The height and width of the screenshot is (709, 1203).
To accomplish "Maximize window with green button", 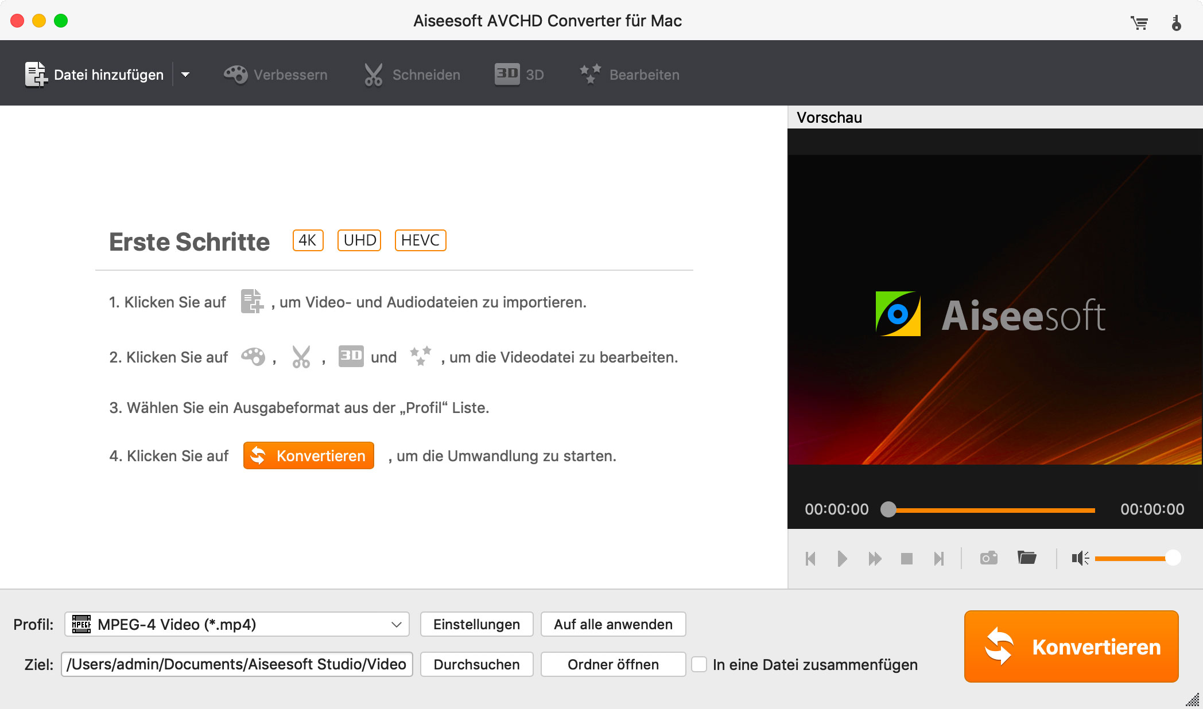I will coord(61,21).
